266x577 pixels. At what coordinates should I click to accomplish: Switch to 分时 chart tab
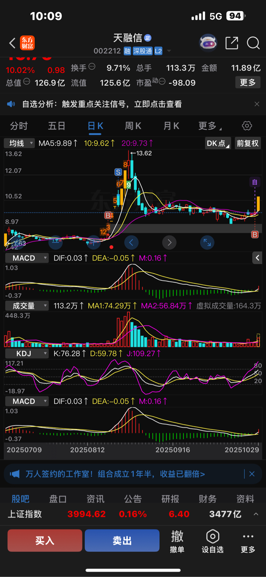[x=19, y=126]
